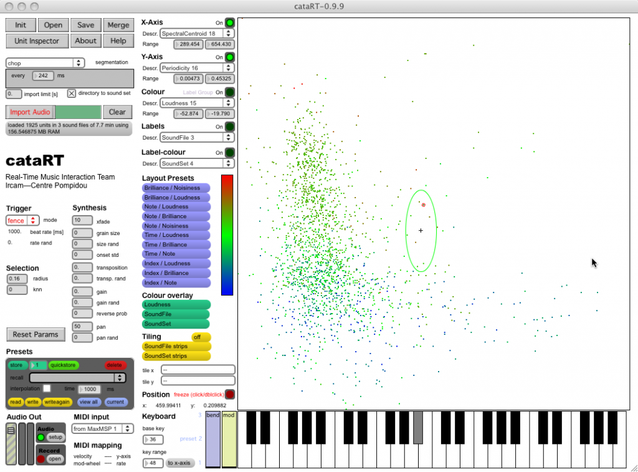The image size is (638, 472).
Task: Click the selection radius number field
Action: 17,279
